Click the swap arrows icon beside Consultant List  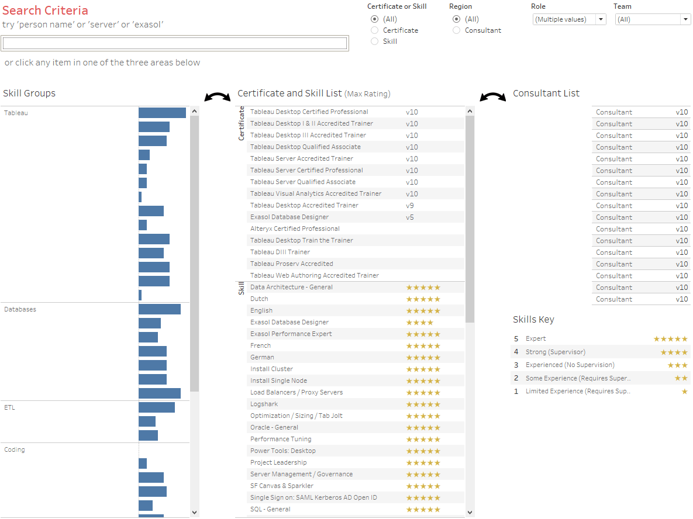493,96
